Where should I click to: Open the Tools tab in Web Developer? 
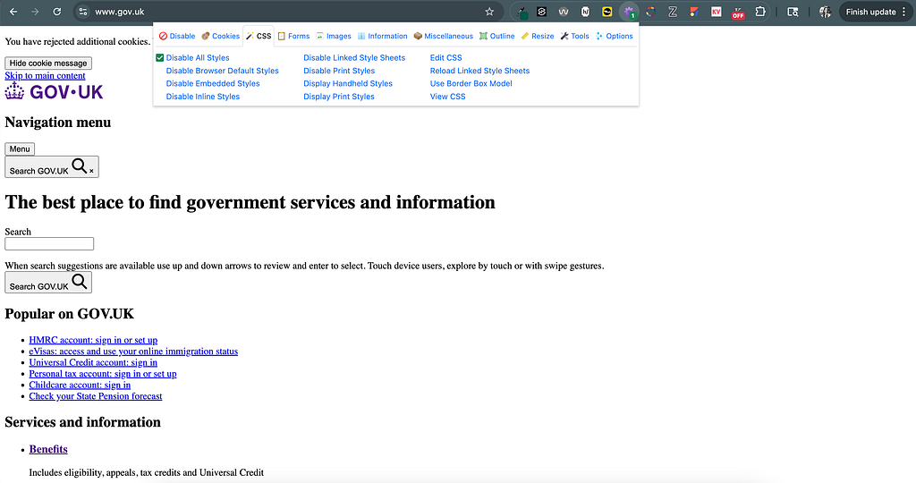[x=575, y=36]
